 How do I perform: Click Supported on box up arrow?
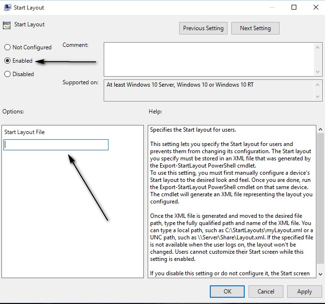[x=317, y=85]
